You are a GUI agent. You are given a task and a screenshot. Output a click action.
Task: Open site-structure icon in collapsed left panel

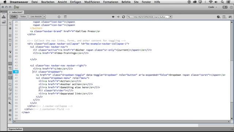pos(4,17)
